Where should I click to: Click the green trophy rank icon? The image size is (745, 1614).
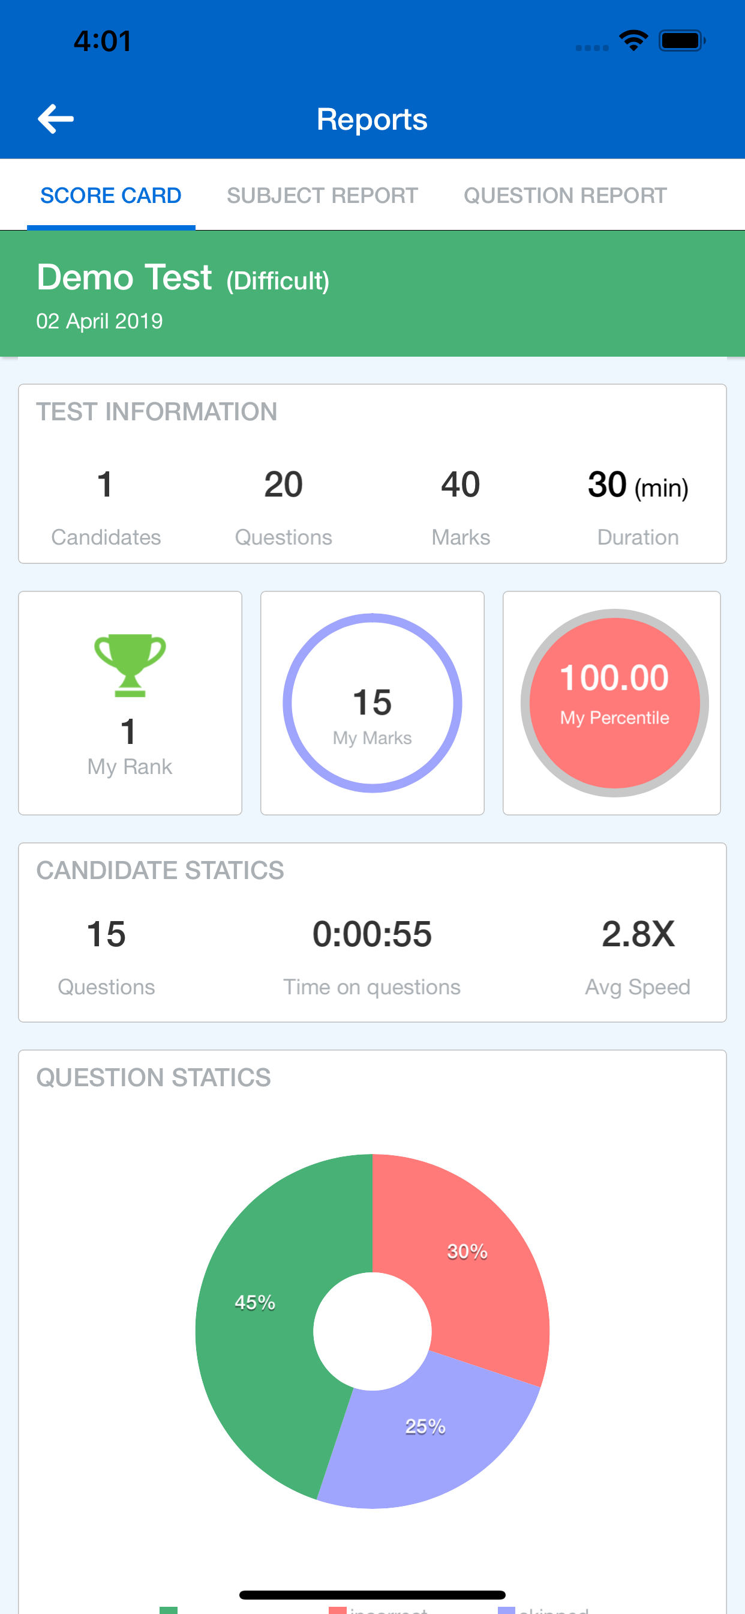pos(130,665)
